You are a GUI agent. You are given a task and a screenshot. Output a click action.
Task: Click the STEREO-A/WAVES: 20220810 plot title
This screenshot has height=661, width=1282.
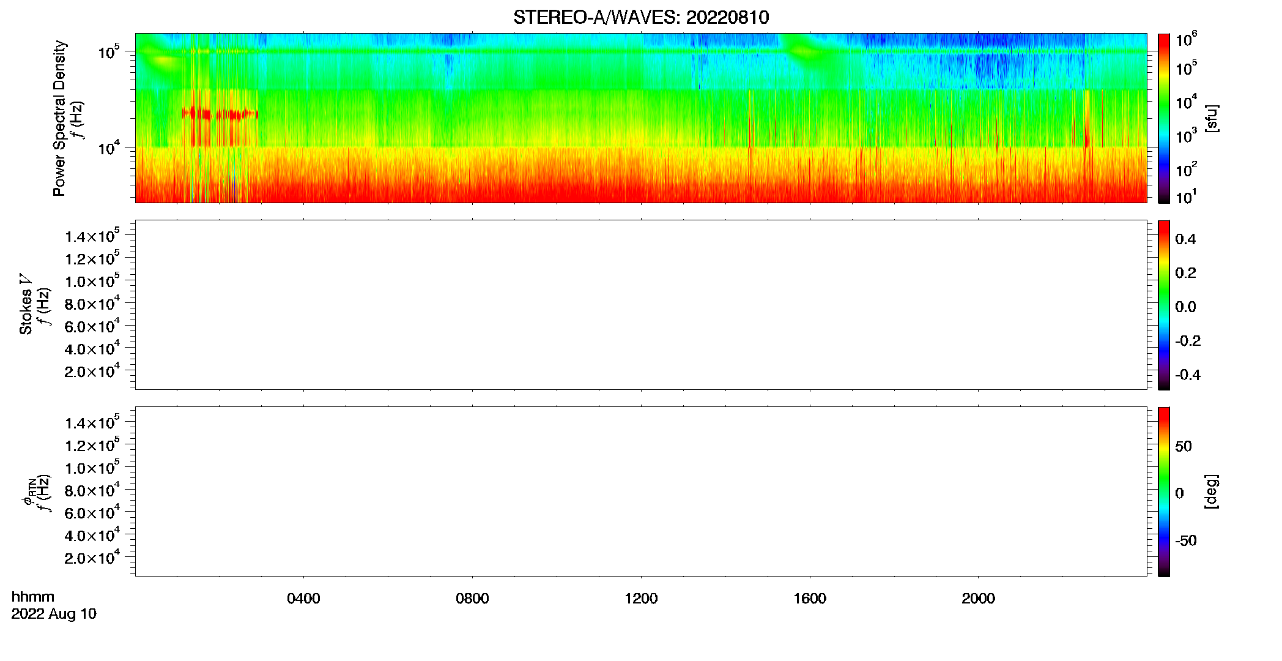pyautogui.click(x=641, y=17)
